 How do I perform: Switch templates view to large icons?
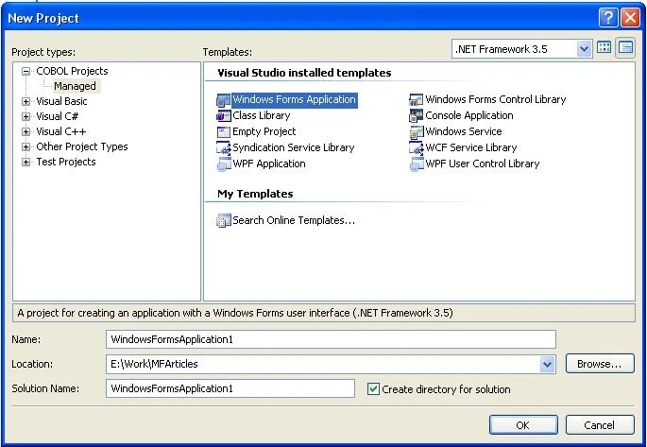[x=604, y=48]
